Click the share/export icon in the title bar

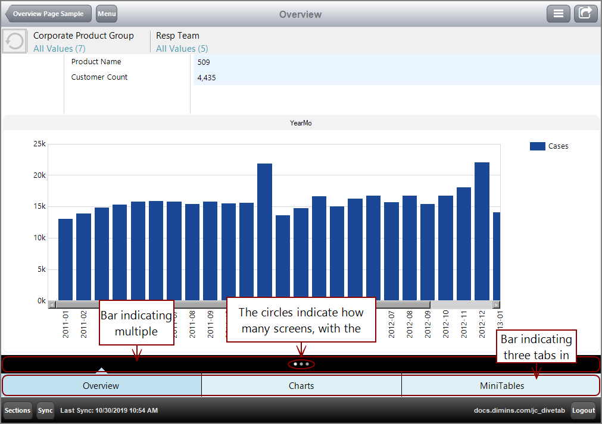coord(585,13)
